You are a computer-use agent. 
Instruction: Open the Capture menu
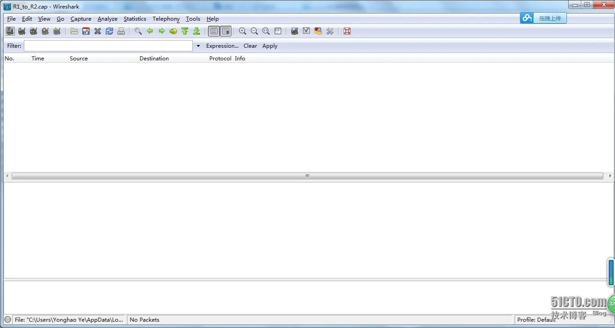81,19
